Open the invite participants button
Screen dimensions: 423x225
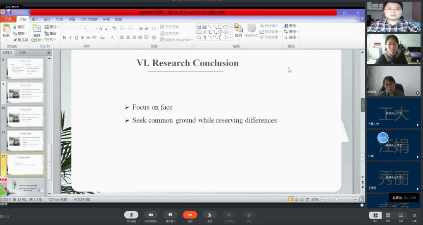coord(209,215)
